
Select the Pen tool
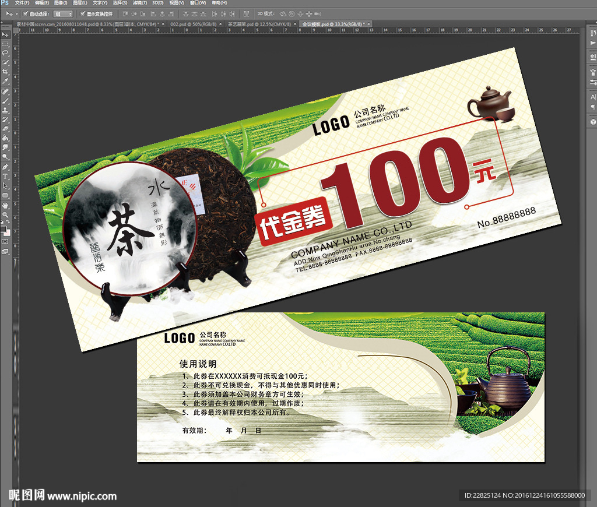5,167
